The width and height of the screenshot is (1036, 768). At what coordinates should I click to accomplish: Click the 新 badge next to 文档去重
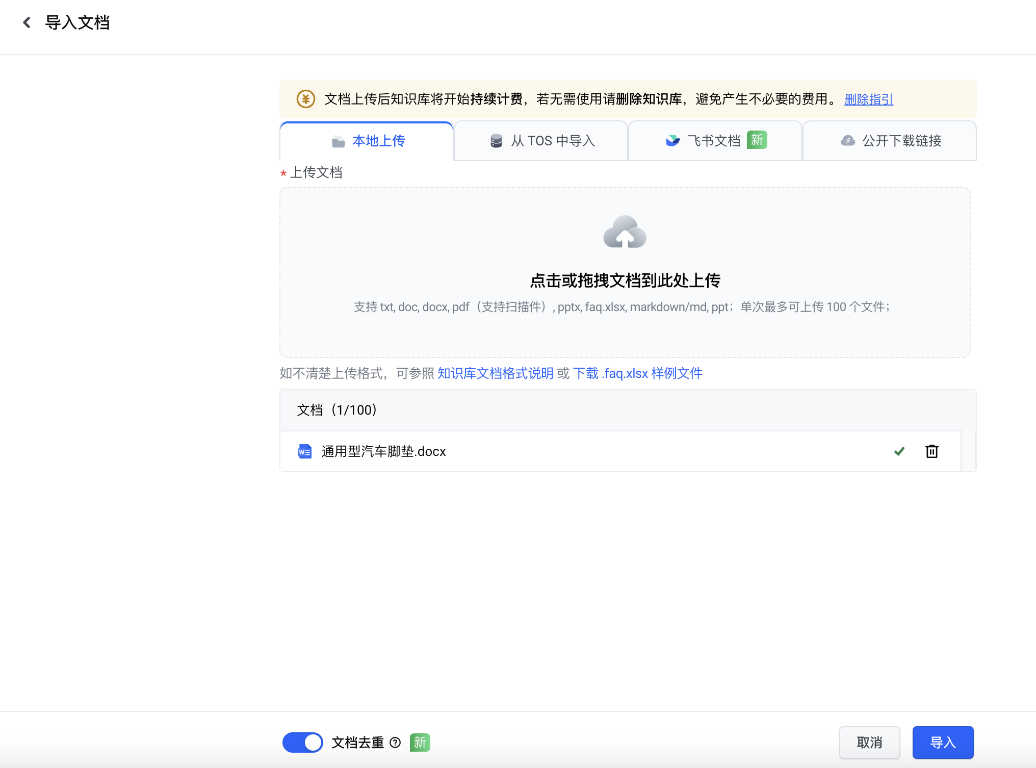[x=420, y=743]
